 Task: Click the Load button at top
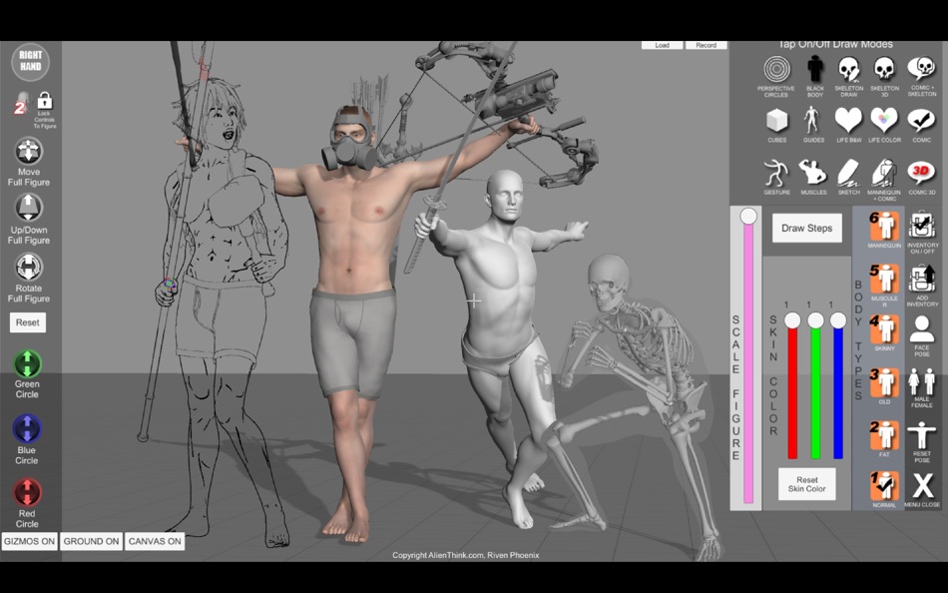(662, 45)
